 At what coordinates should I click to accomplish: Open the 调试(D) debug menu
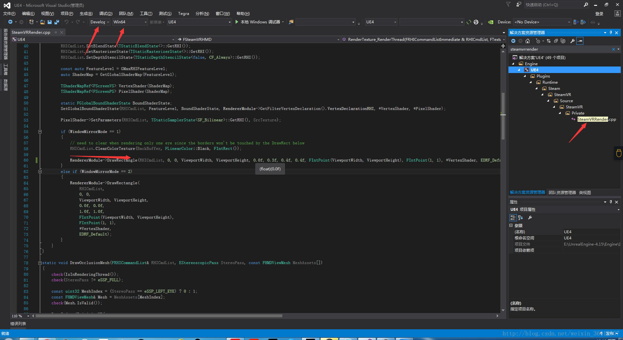point(106,14)
